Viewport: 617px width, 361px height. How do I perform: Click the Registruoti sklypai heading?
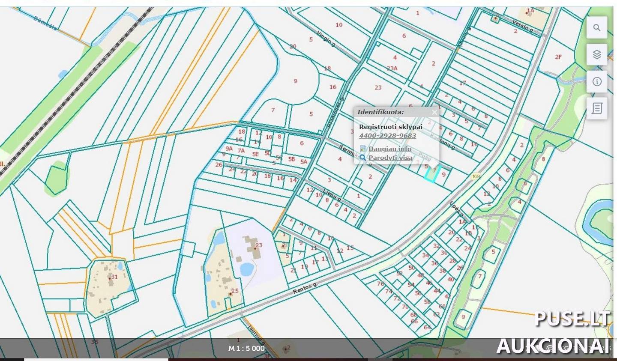point(391,127)
